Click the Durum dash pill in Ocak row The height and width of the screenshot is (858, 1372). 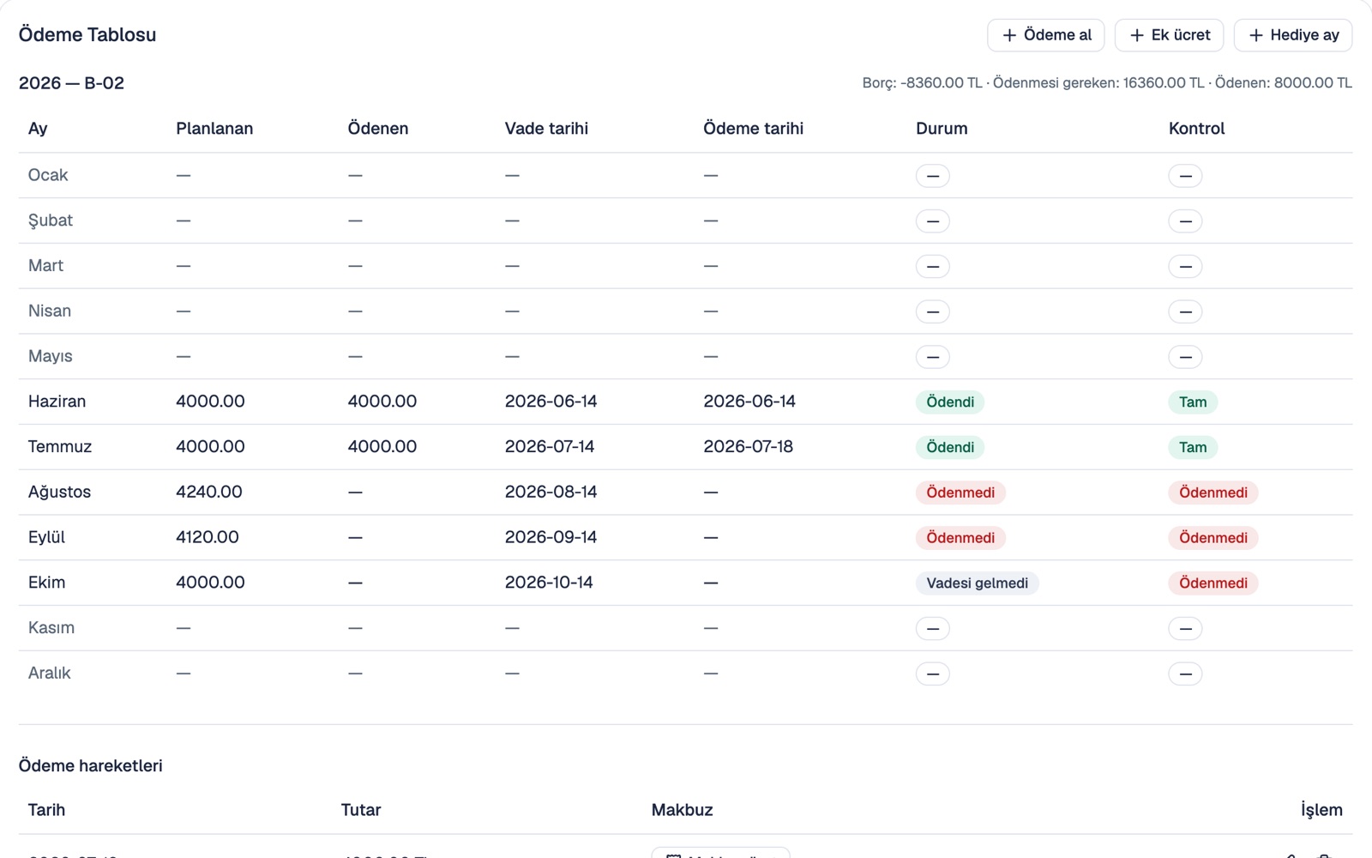(x=933, y=176)
